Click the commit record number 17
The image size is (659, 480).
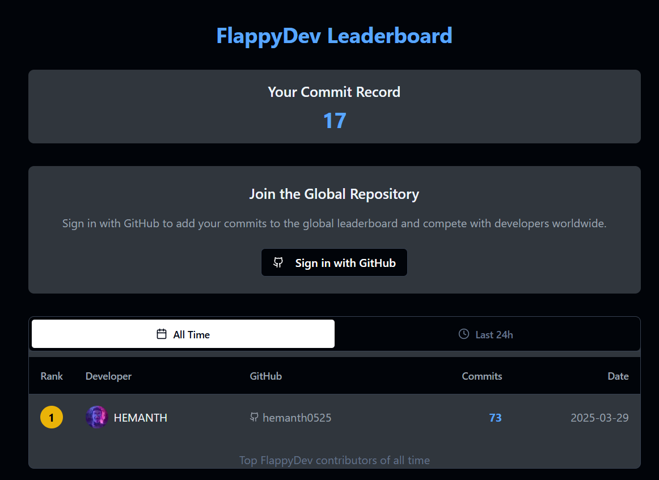click(x=335, y=121)
